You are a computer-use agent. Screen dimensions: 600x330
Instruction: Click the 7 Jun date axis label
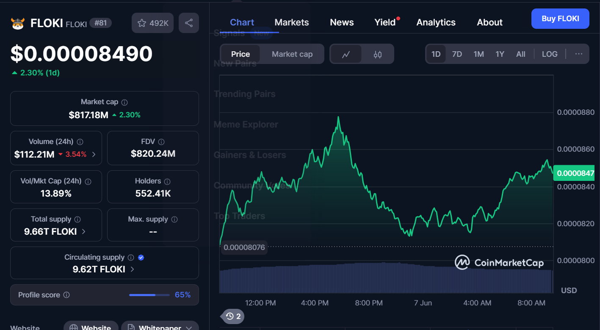423,303
